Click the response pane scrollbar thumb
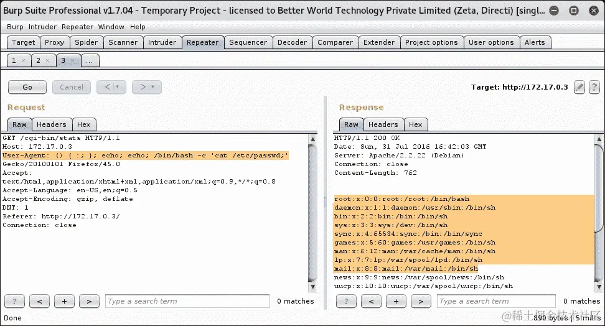Image resolution: width=605 pixels, height=326 pixels. (599, 189)
